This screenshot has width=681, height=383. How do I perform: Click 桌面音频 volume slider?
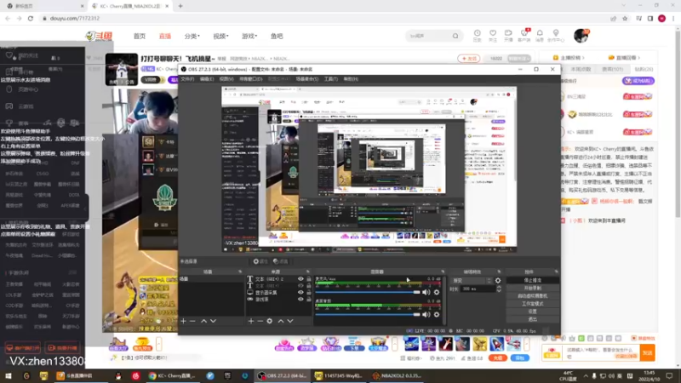point(368,314)
